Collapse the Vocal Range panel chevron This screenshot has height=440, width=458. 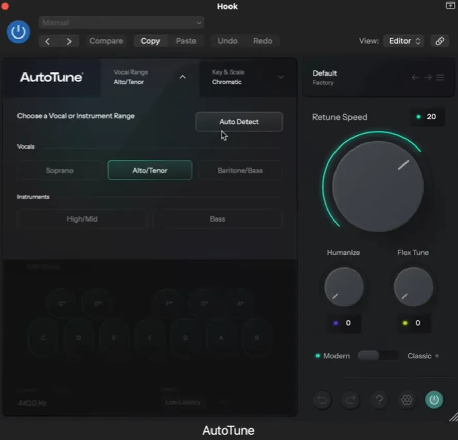183,77
